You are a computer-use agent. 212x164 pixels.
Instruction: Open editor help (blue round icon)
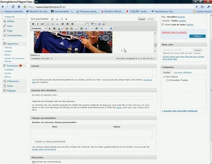point(111,28)
